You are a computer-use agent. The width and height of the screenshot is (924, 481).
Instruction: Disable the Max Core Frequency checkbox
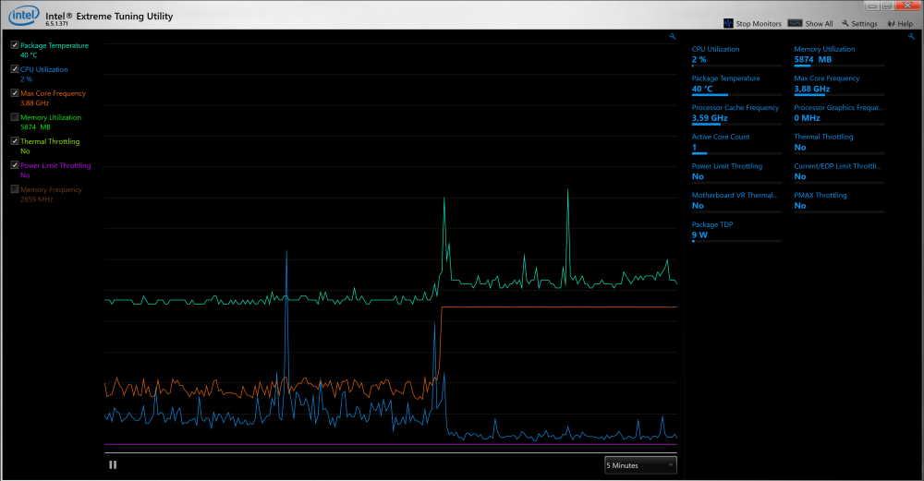14,93
